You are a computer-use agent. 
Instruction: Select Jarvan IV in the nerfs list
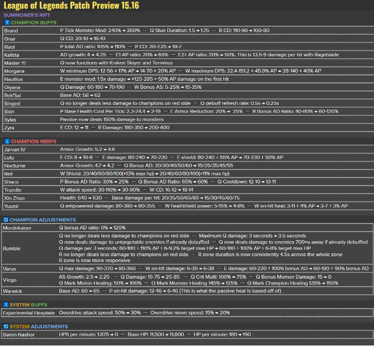click(x=14, y=149)
